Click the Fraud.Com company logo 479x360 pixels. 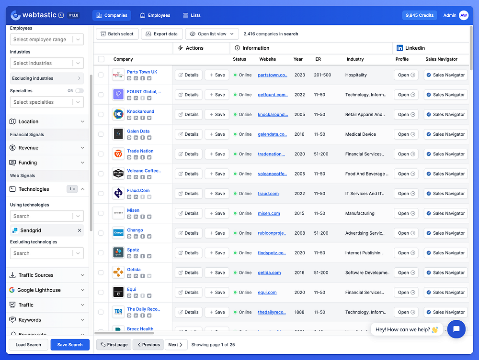click(118, 194)
